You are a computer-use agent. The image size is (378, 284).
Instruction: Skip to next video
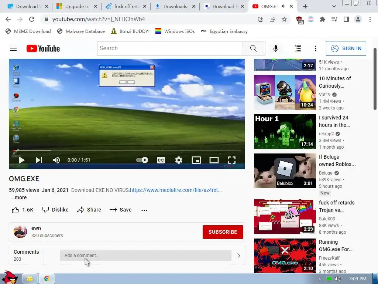coord(39,160)
